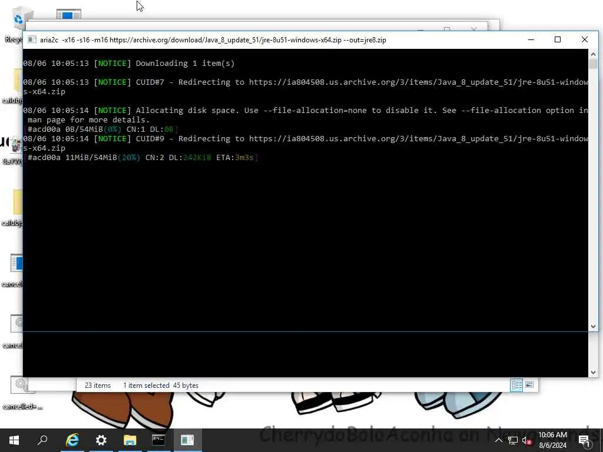This screenshot has width=603, height=452.
Task: Click the aria2c command title text
Action: tap(213, 40)
